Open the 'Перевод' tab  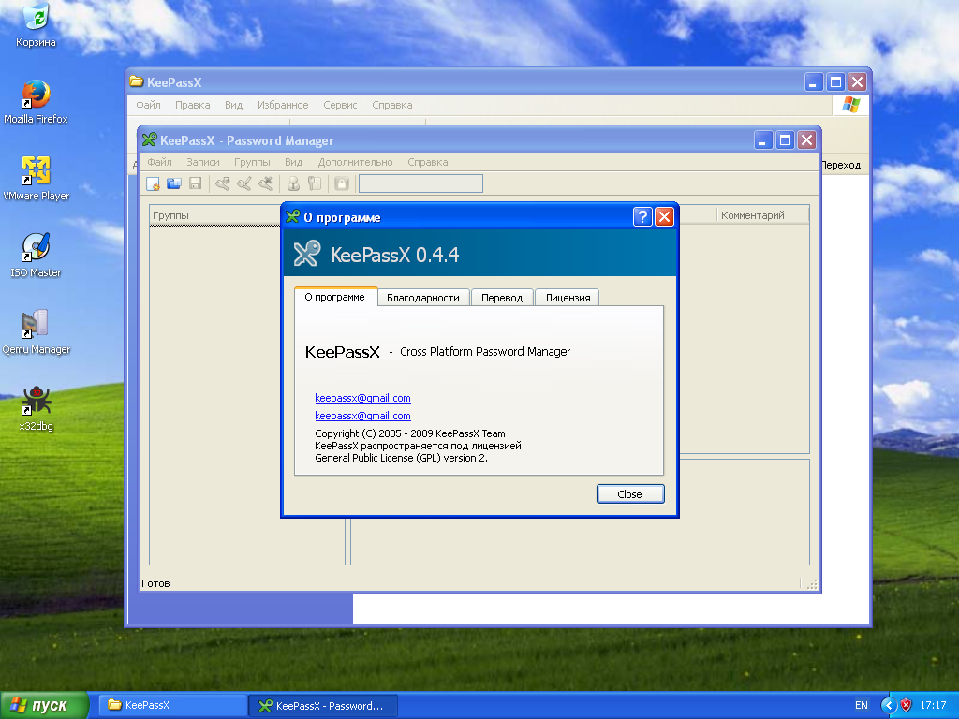[x=502, y=298]
